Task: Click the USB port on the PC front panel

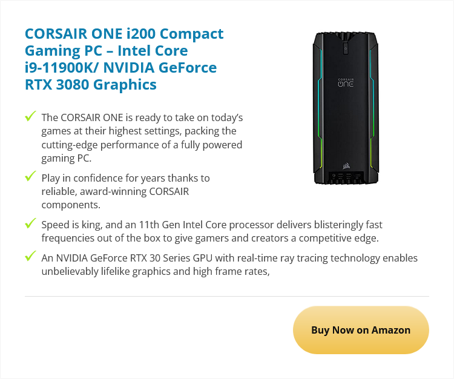Action: 341,176
